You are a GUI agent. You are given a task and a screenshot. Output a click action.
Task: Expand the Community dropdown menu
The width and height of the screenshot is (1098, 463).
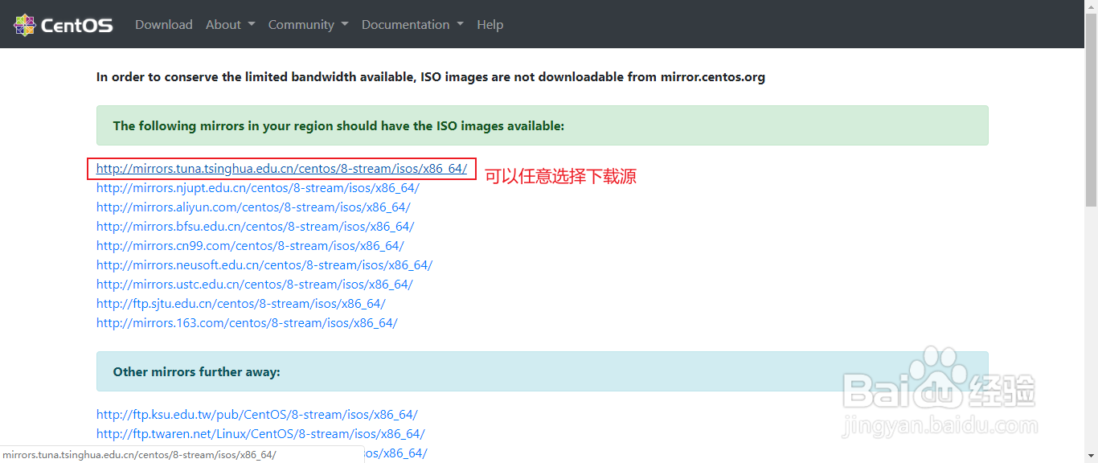[309, 25]
